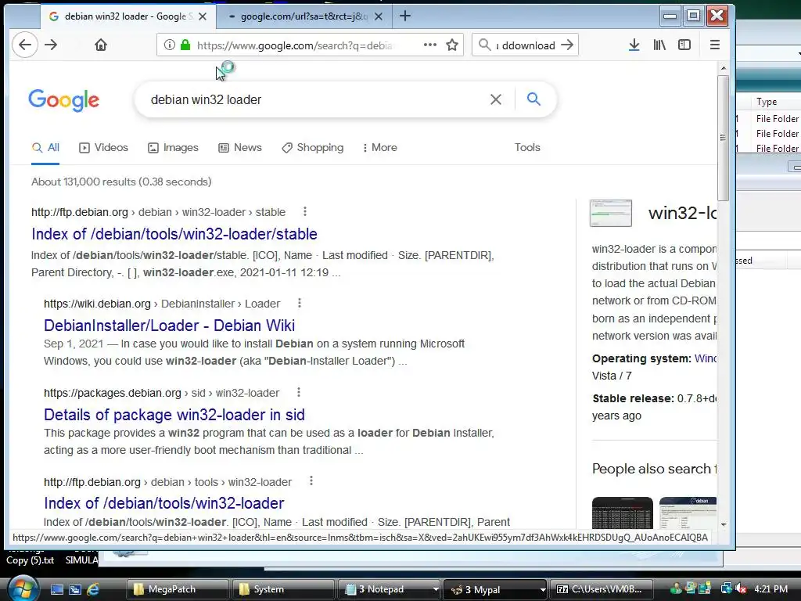Image resolution: width=801 pixels, height=601 pixels.
Task: Open the page actions three-dot menu
Action: pos(430,45)
